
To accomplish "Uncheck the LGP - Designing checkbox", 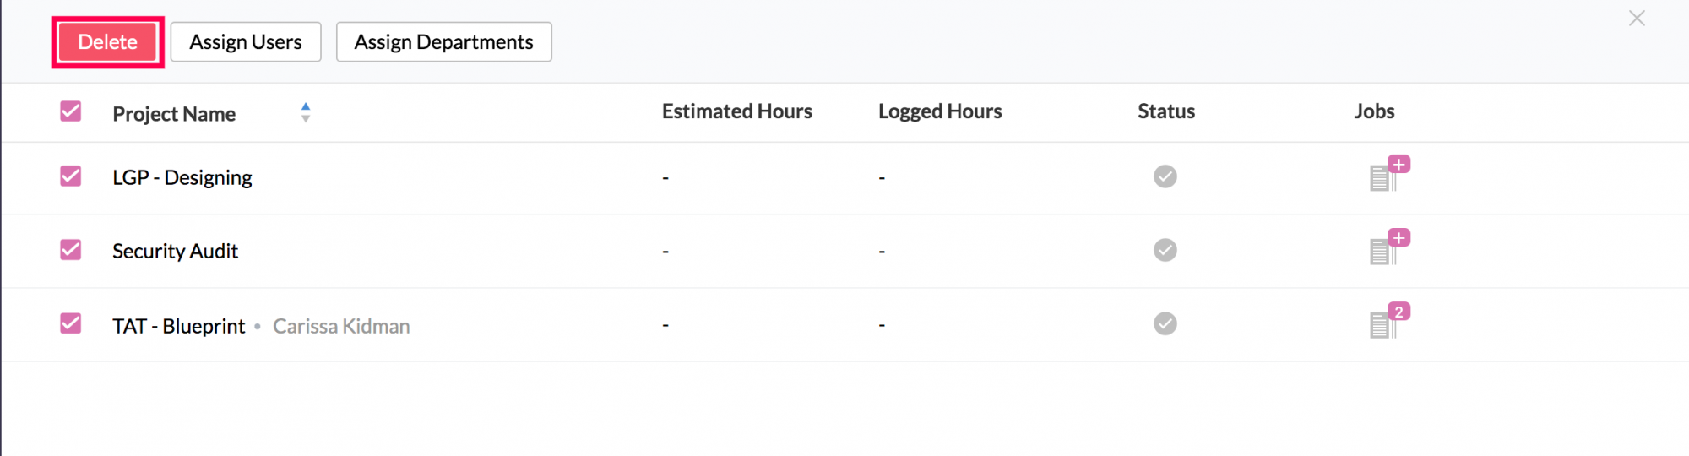I will (x=71, y=176).
